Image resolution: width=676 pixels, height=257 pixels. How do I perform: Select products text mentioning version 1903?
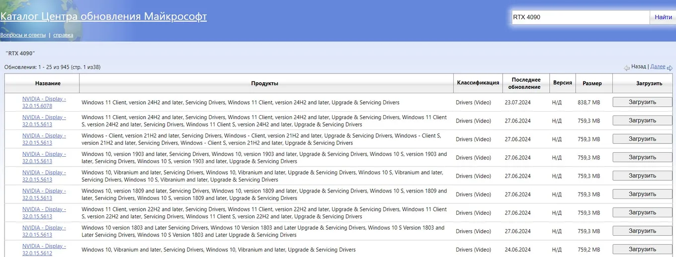pyautogui.click(x=264, y=157)
